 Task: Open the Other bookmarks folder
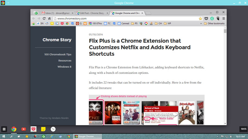214,23
